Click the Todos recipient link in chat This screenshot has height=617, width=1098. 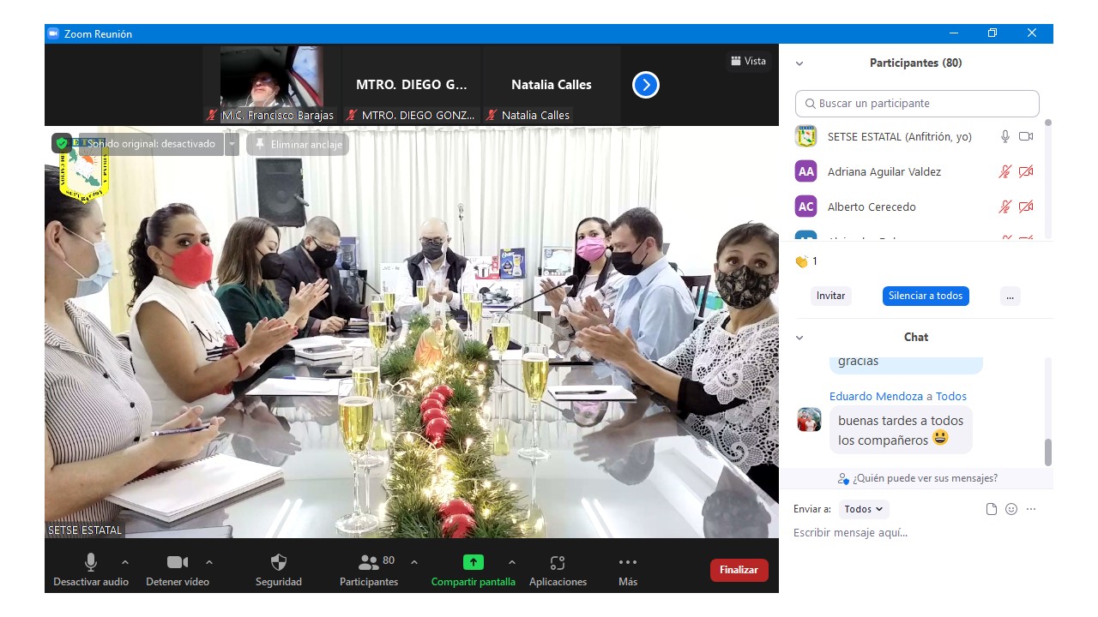951,396
